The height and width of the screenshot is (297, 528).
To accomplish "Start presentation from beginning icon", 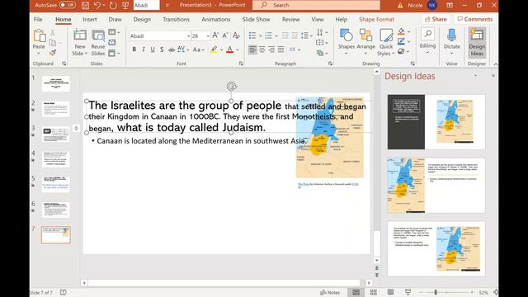I will tap(125, 5).
